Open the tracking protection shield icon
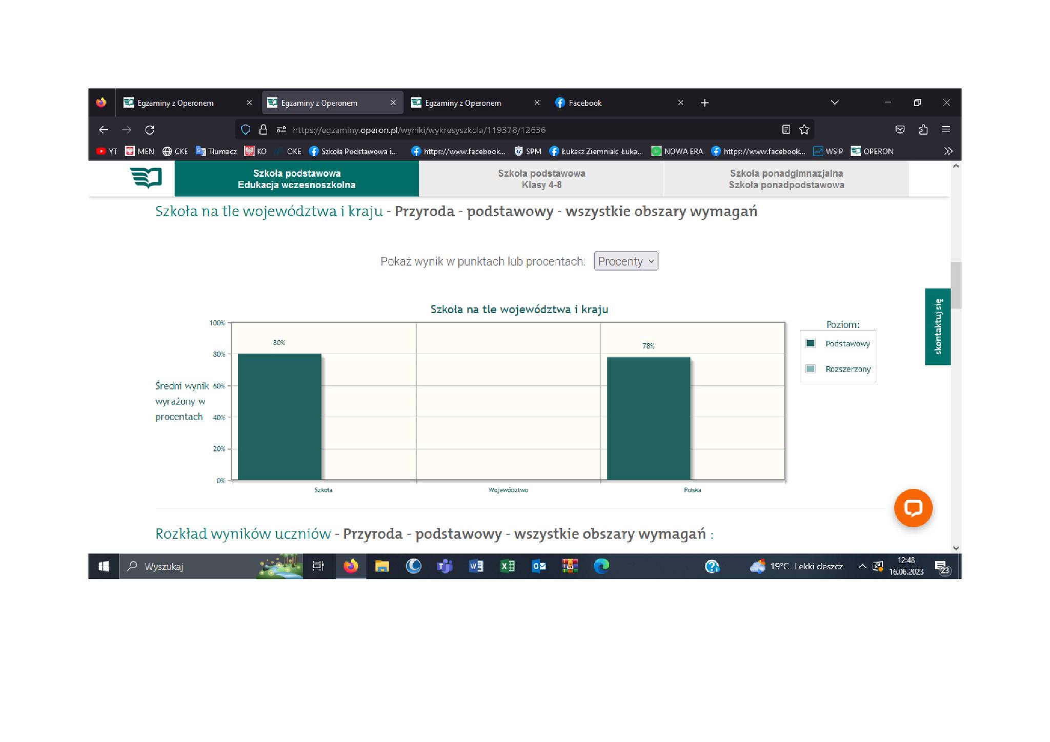The image size is (1050, 742). point(246,130)
